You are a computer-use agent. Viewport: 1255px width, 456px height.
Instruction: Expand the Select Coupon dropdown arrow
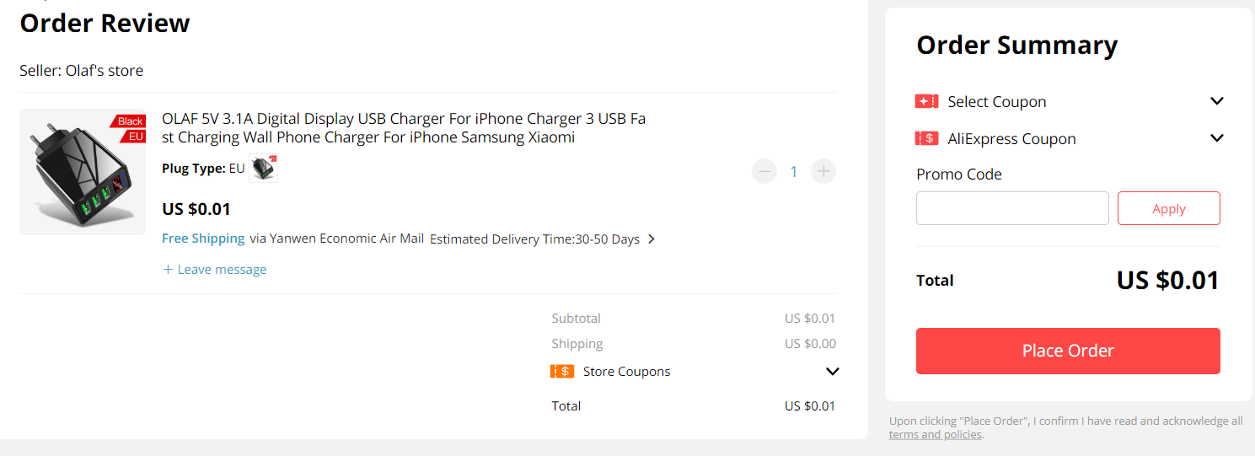[x=1216, y=101]
